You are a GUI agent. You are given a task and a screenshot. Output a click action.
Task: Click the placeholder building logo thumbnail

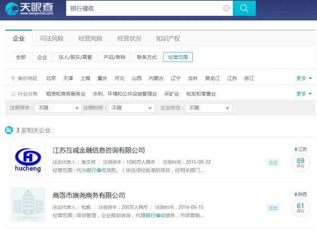point(28,205)
